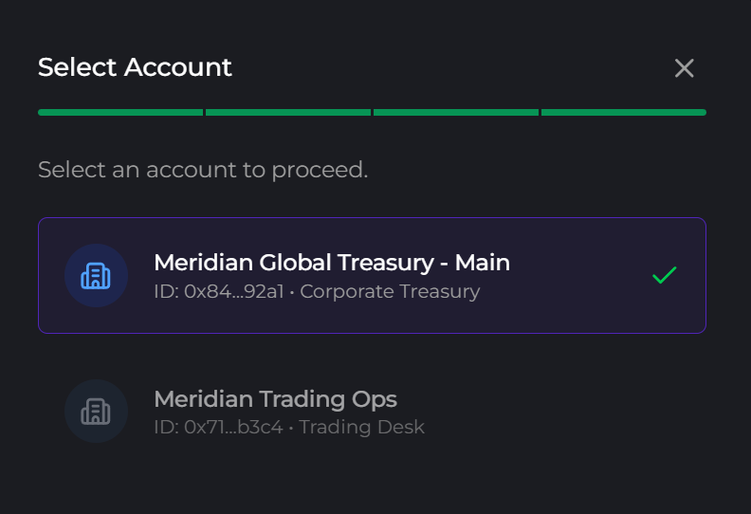Close the Select Account dialog
751x514 pixels.
(x=685, y=68)
